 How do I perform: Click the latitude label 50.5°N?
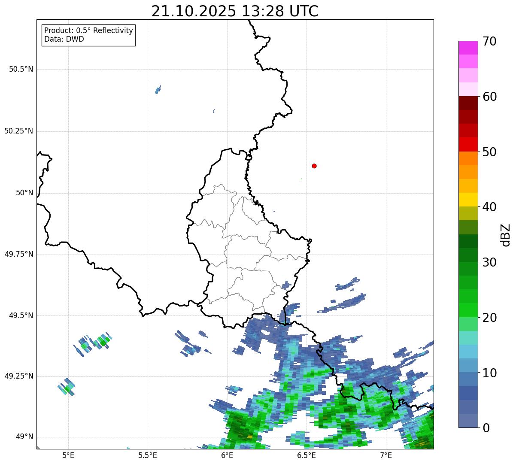(21, 69)
